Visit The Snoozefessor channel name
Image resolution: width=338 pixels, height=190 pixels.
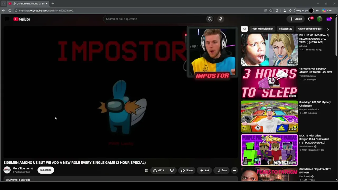(308, 76)
